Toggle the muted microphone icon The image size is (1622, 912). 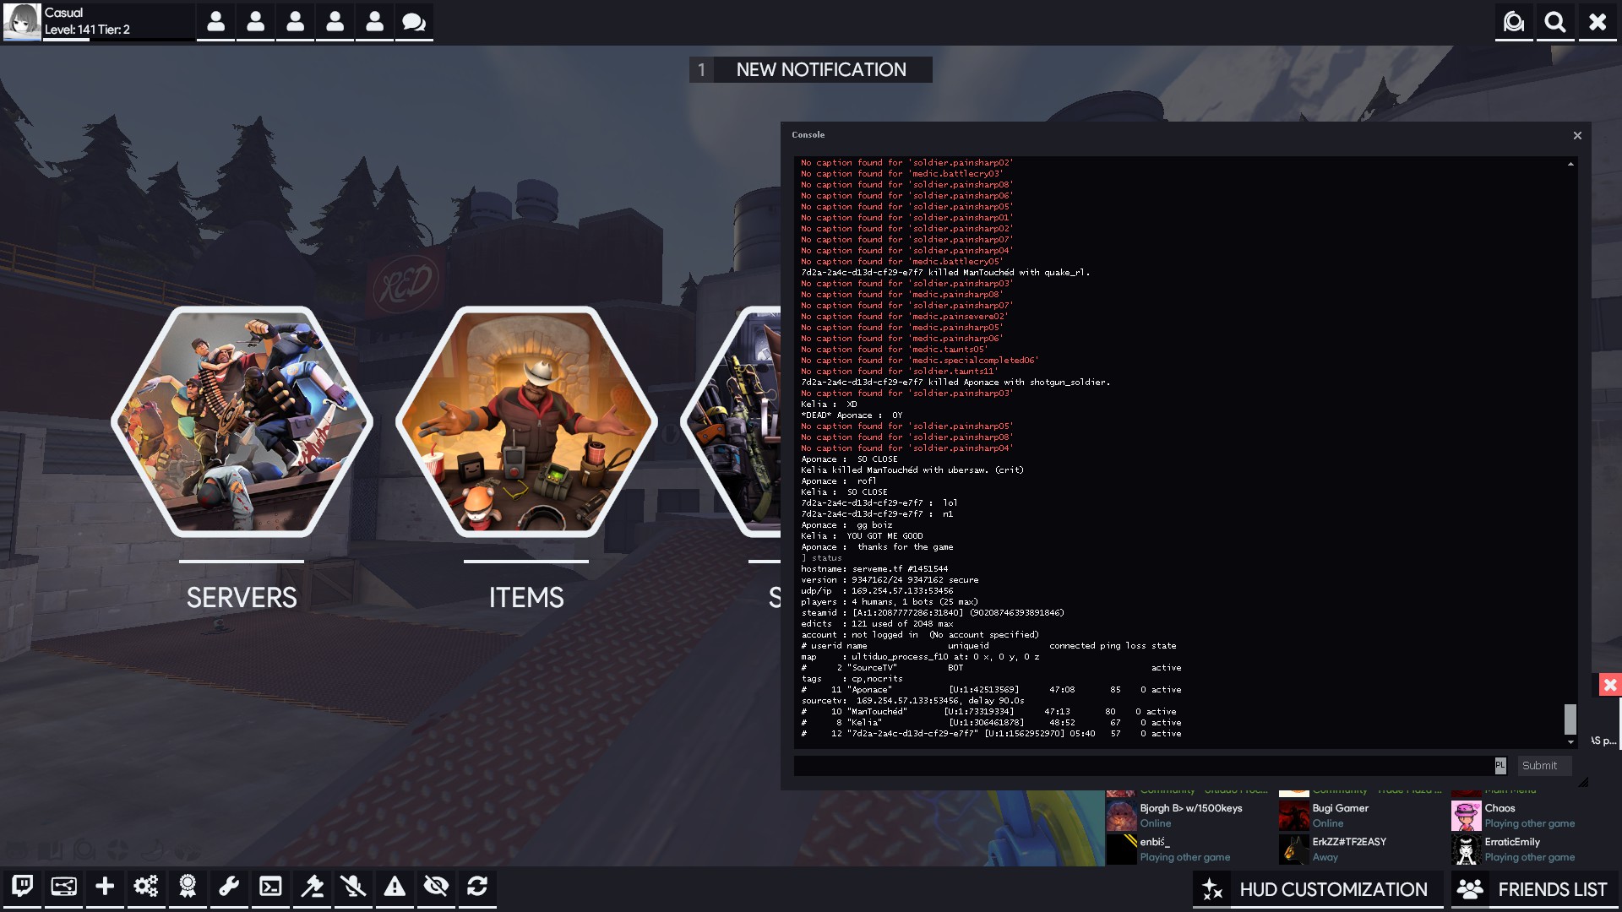pos(353,886)
